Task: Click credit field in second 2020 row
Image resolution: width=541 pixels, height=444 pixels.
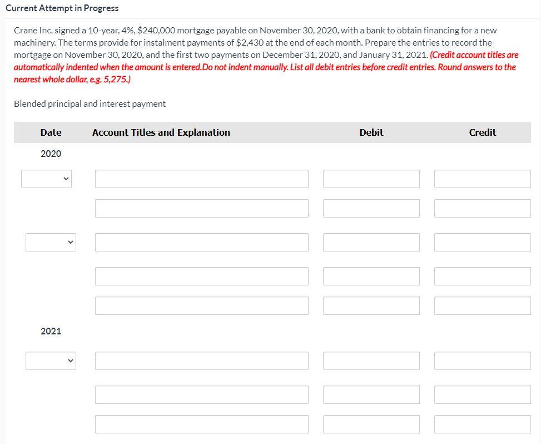Action: tap(483, 209)
